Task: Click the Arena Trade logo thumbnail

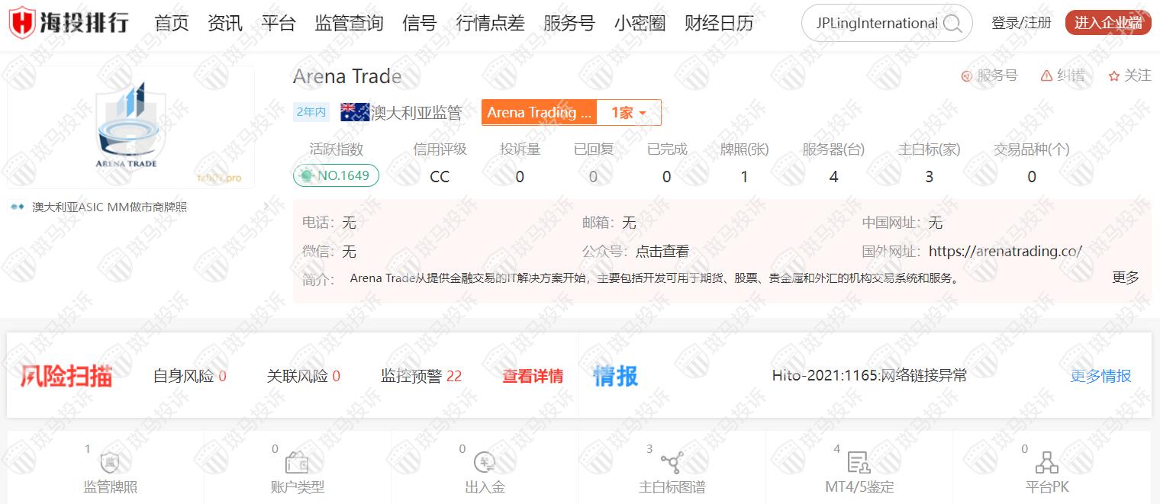Action: 130,127
